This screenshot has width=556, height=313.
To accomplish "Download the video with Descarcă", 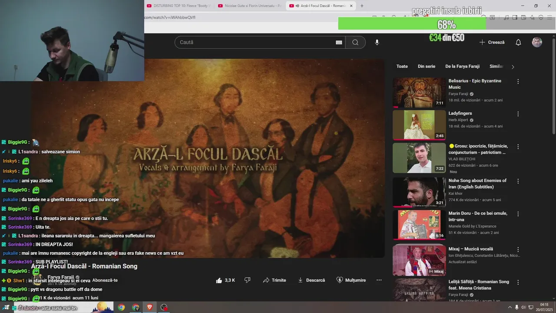I will (311, 280).
